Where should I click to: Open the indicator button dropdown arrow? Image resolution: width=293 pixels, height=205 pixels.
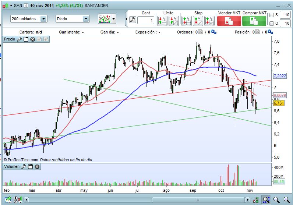(x=113, y=19)
